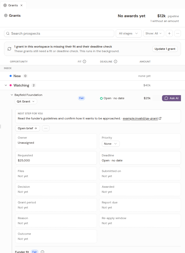
Task: Click the Funder fit Fair badge
Action: pos(34,251)
